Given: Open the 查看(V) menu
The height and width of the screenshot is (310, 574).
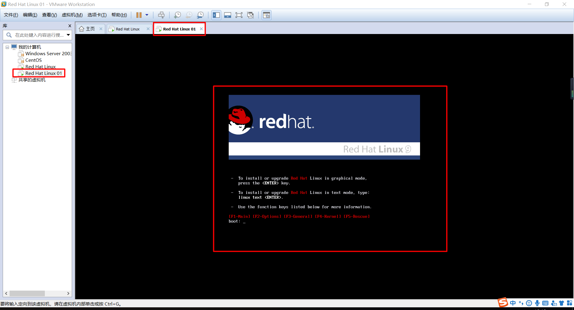Looking at the screenshot, I should [x=49, y=15].
